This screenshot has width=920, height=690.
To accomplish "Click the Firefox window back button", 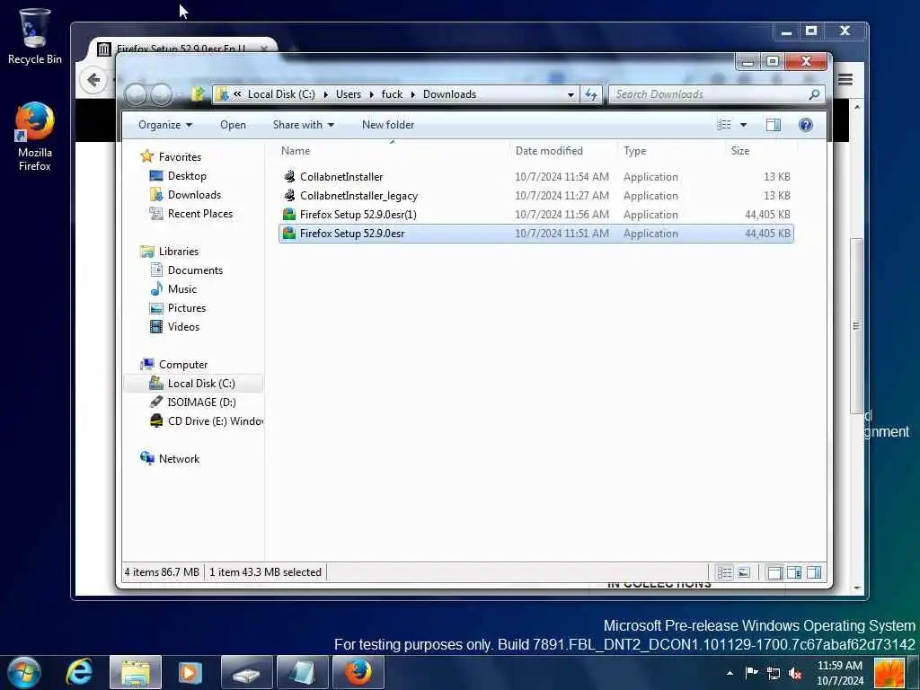I will point(93,80).
